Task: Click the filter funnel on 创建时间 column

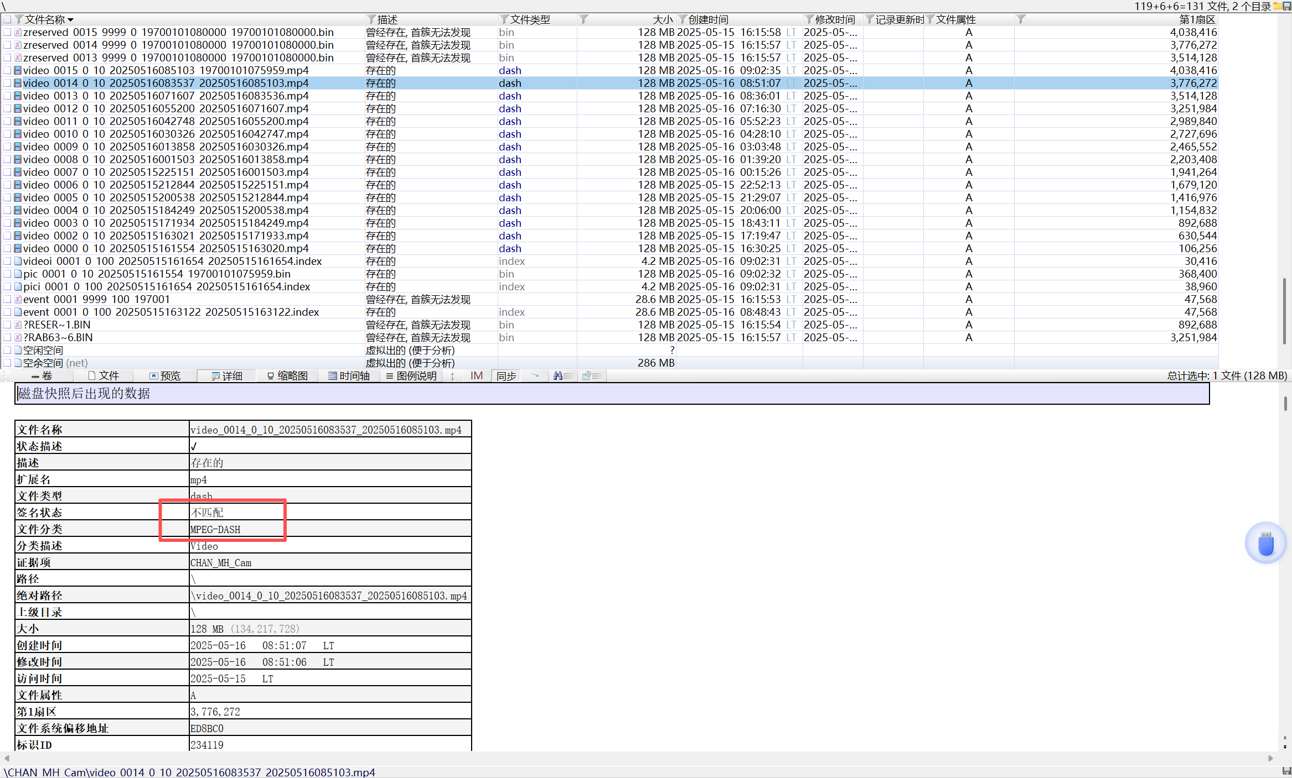Action: [683, 20]
